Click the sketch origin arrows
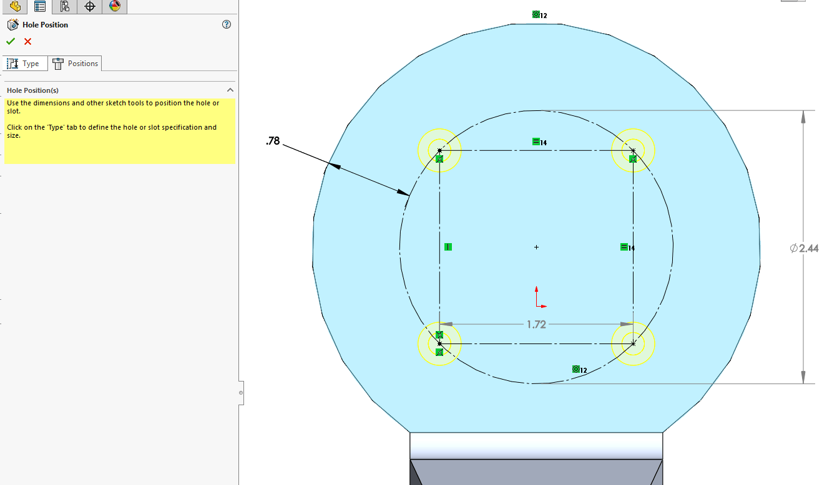 click(537, 298)
